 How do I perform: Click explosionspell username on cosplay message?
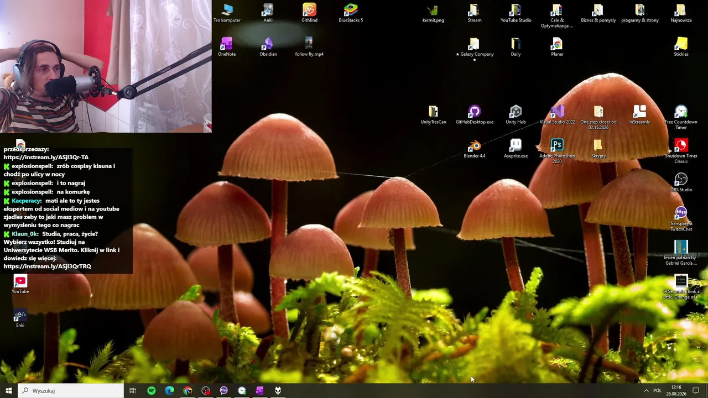(32, 166)
